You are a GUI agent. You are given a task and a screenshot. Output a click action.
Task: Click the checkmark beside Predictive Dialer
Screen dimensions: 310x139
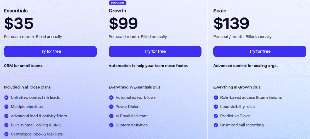(x=216, y=116)
